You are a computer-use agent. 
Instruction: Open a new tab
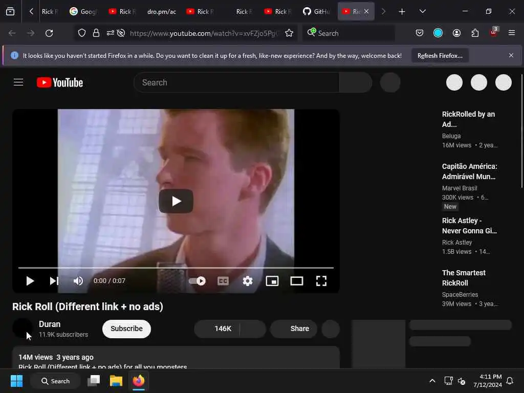402,12
